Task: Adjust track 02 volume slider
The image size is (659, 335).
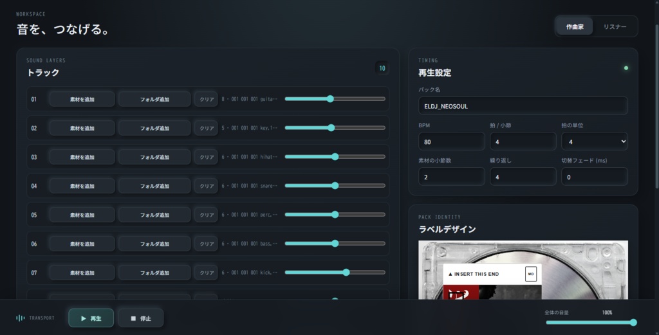Action: pyautogui.click(x=335, y=127)
